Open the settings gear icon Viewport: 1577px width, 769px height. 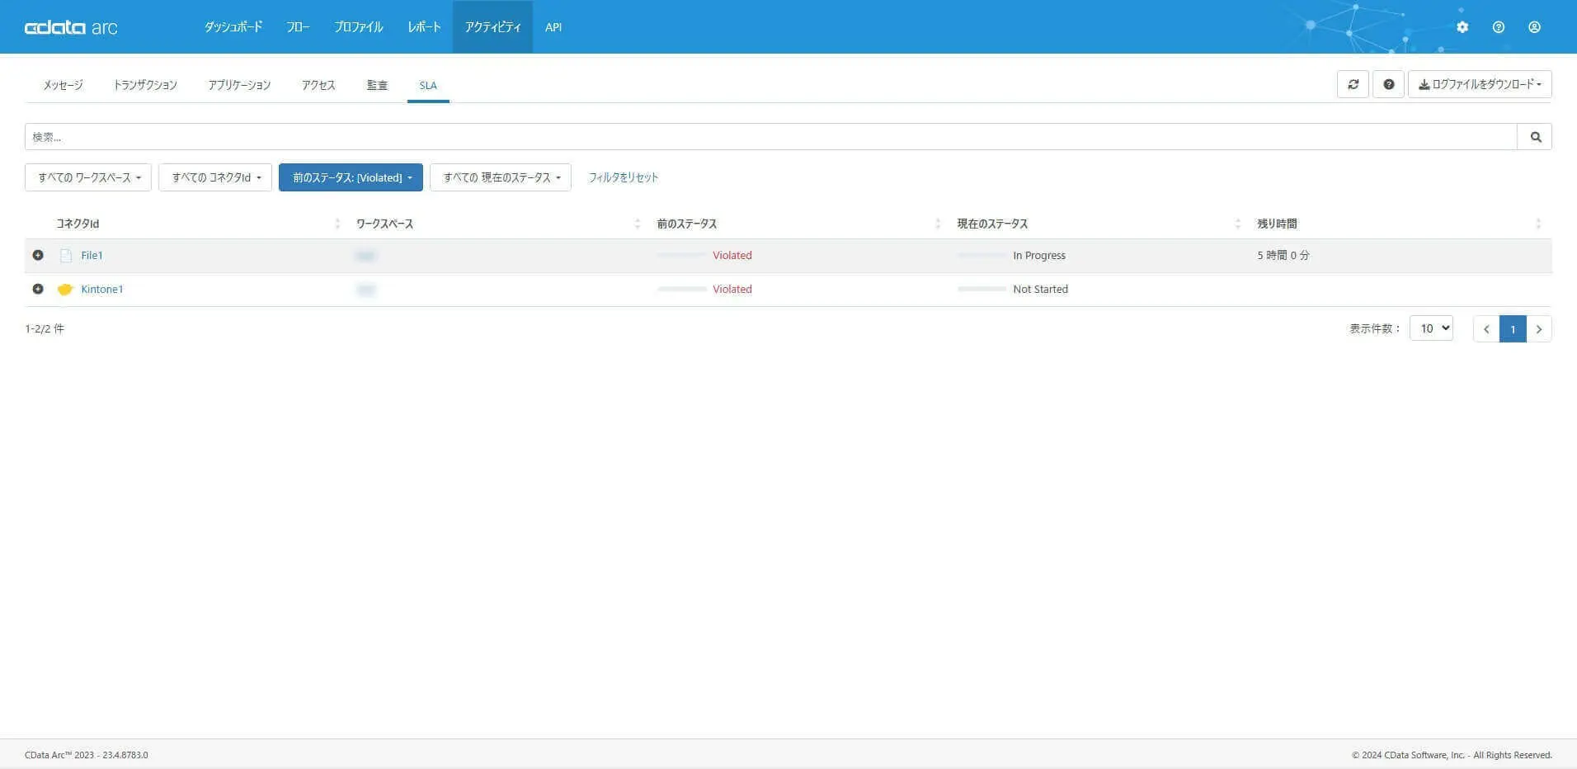pos(1462,27)
